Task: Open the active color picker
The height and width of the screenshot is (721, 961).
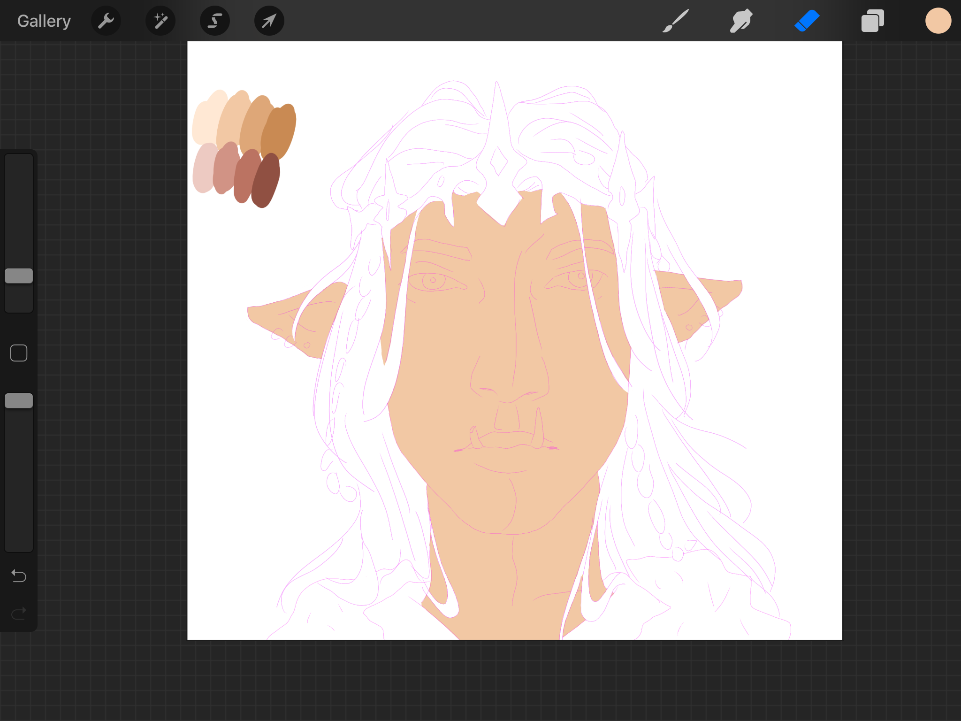Action: pos(938,21)
